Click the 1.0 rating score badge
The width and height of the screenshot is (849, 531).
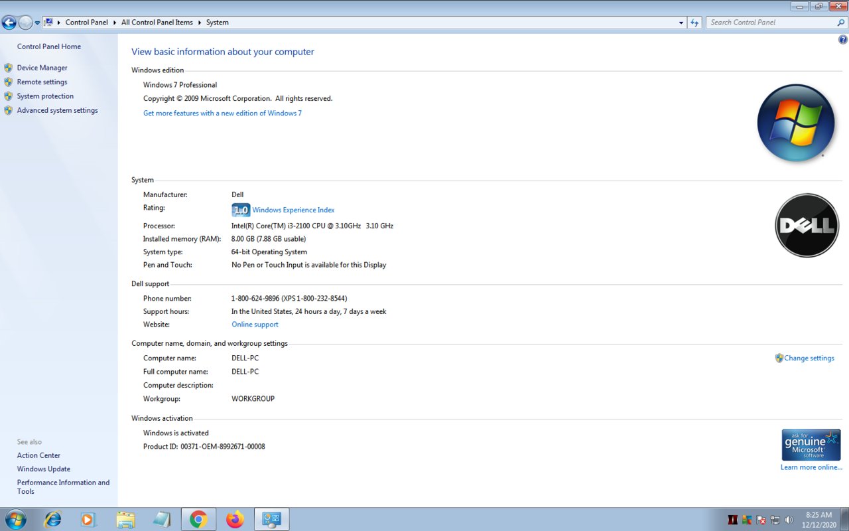click(241, 210)
